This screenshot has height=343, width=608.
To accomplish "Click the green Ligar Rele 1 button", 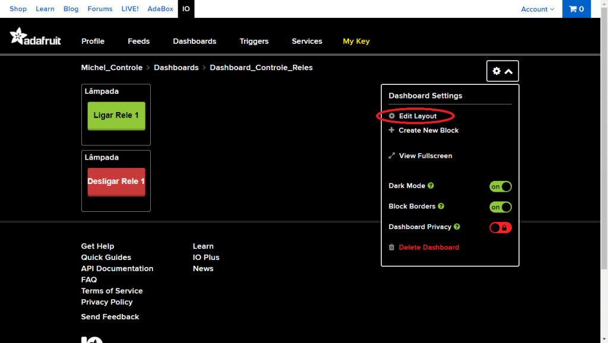I will 116,116.
